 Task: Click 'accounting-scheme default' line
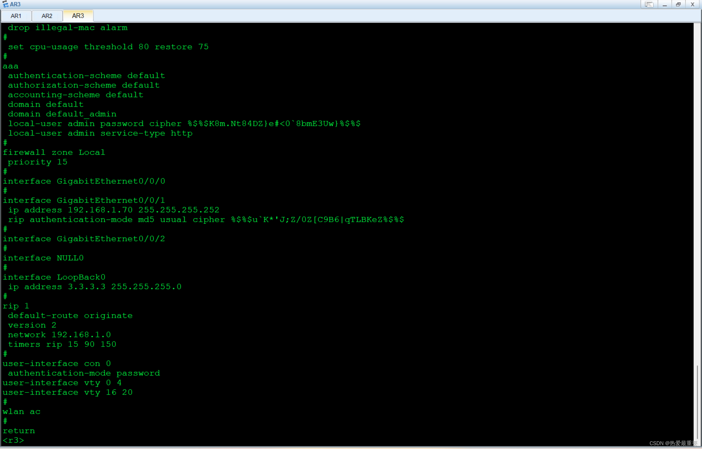tap(75, 95)
